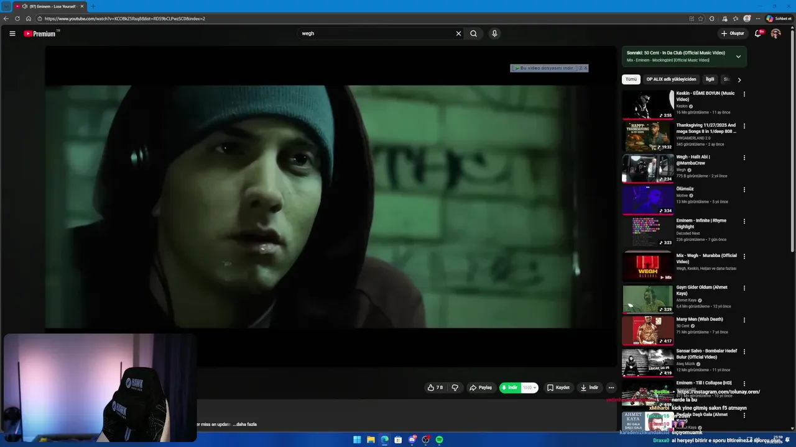Open Wegh - Halit Abi thumbnail
This screenshot has width=796, height=447.
click(648, 168)
